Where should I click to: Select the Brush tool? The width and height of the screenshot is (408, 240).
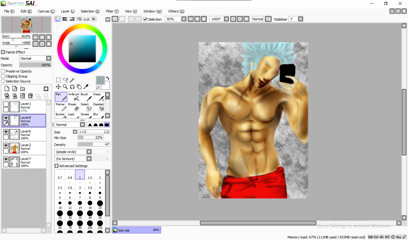pyautogui.click(x=86, y=97)
